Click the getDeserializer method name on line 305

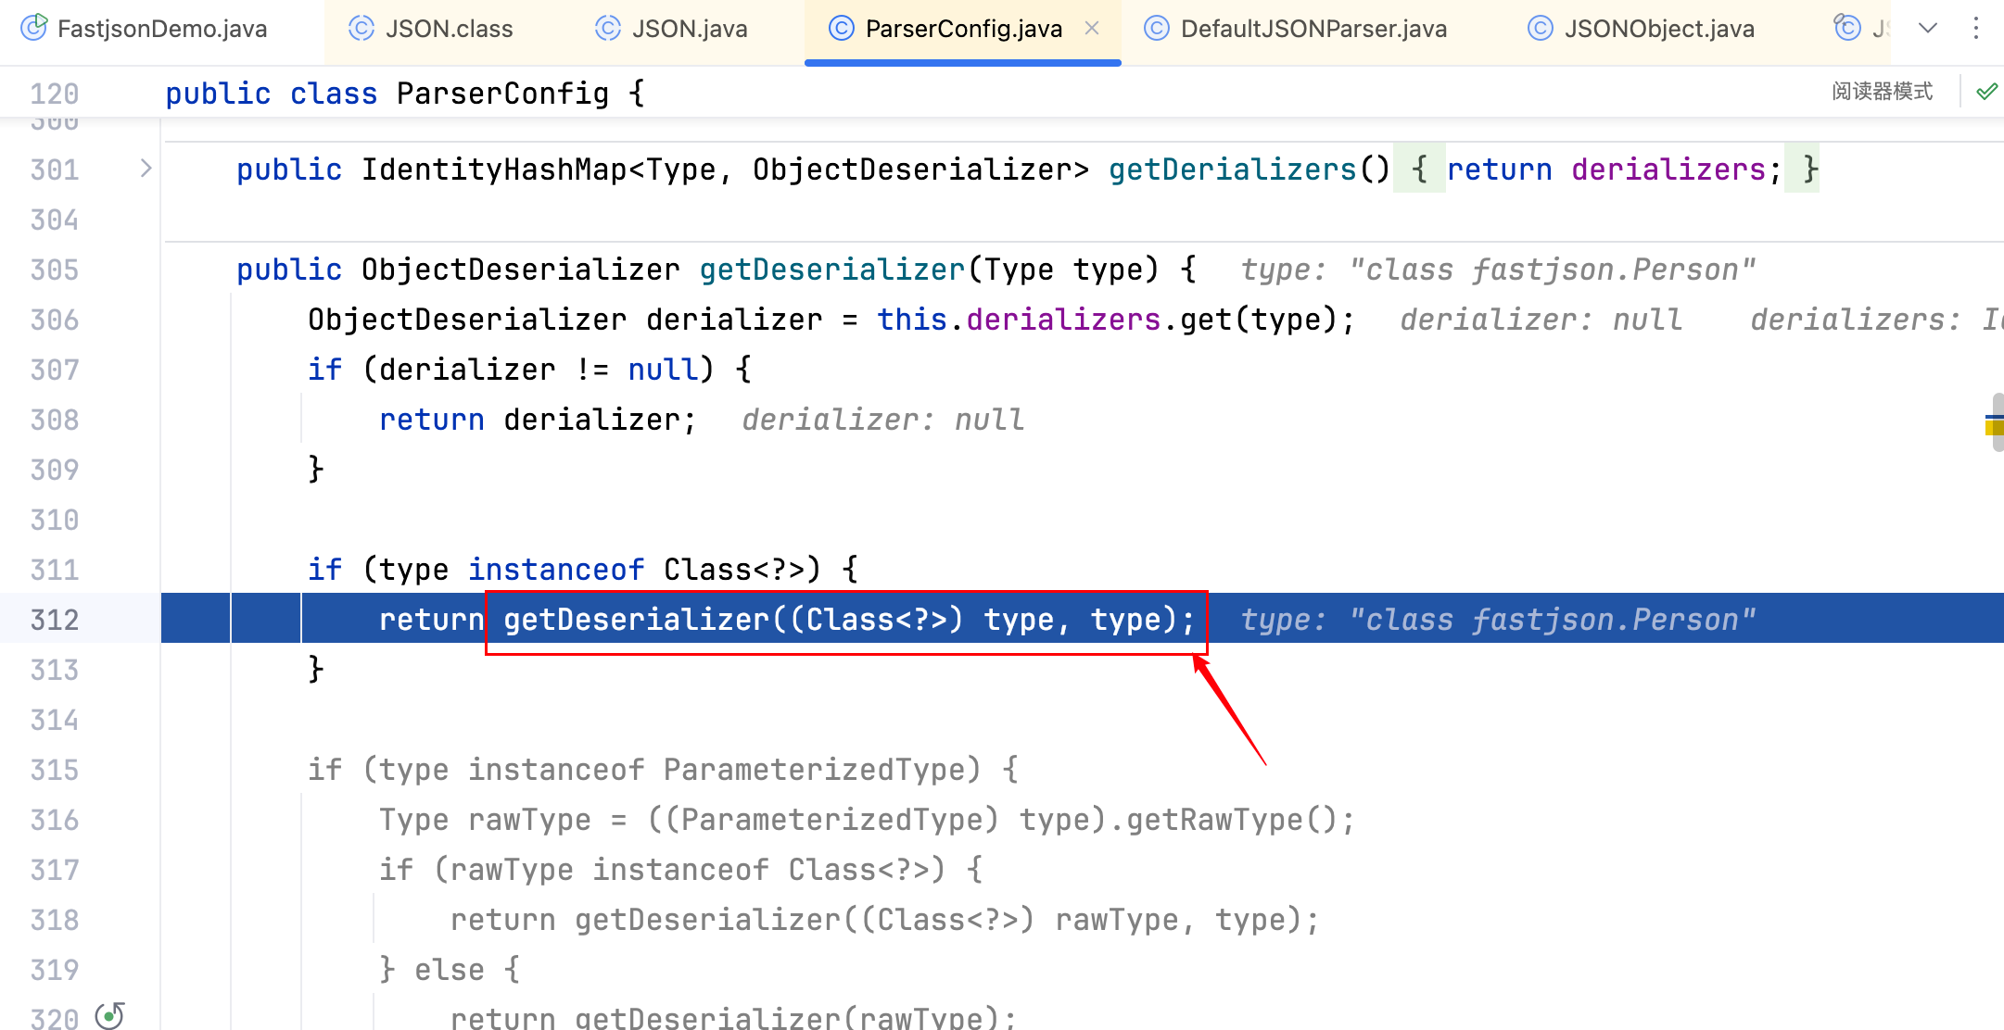coord(831,270)
